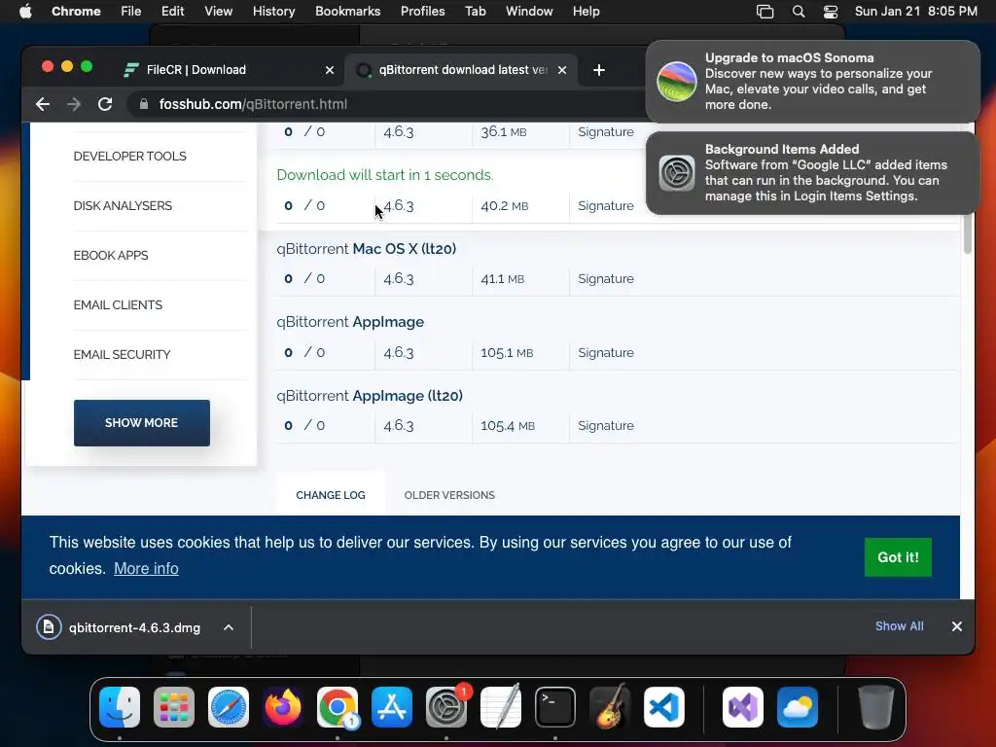996x747 pixels.
Task: Open Finder from the Dock
Action: [120, 707]
